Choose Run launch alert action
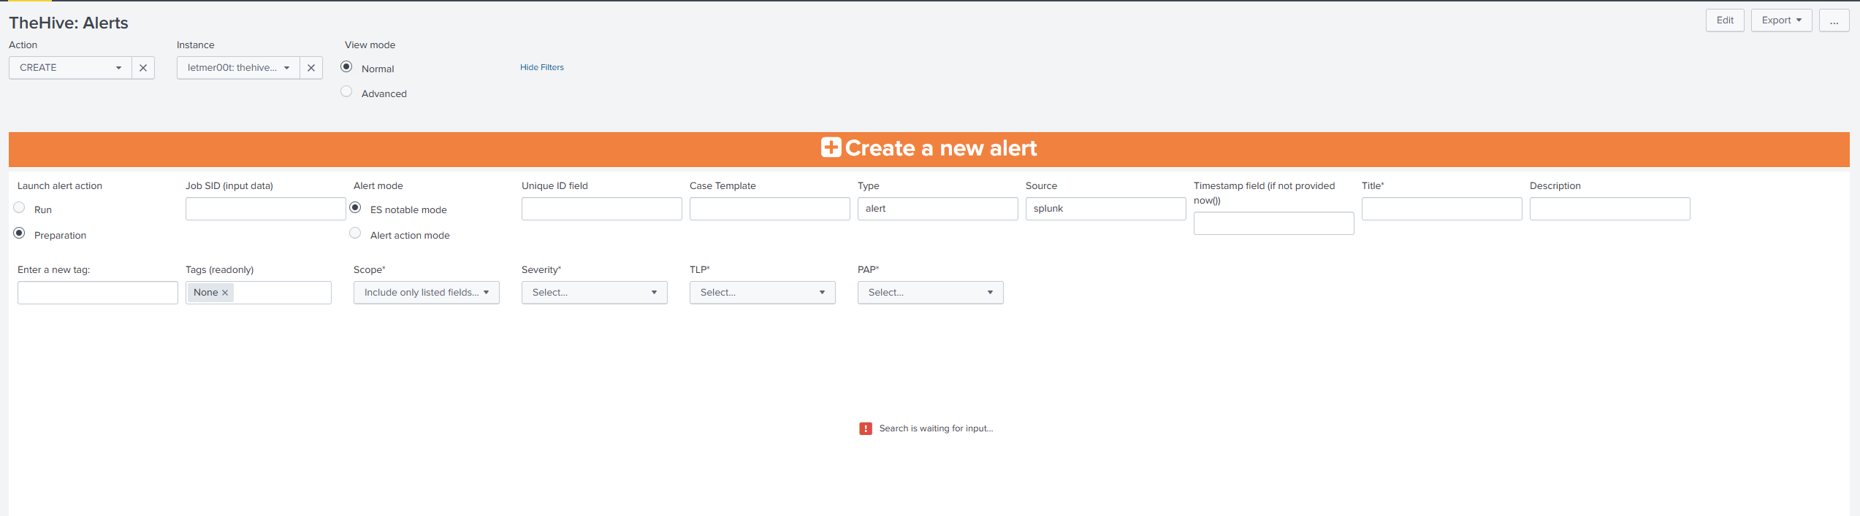Image resolution: width=1860 pixels, height=516 pixels. pyautogui.click(x=20, y=207)
